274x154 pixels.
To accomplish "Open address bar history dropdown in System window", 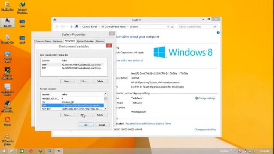I will [168, 27].
